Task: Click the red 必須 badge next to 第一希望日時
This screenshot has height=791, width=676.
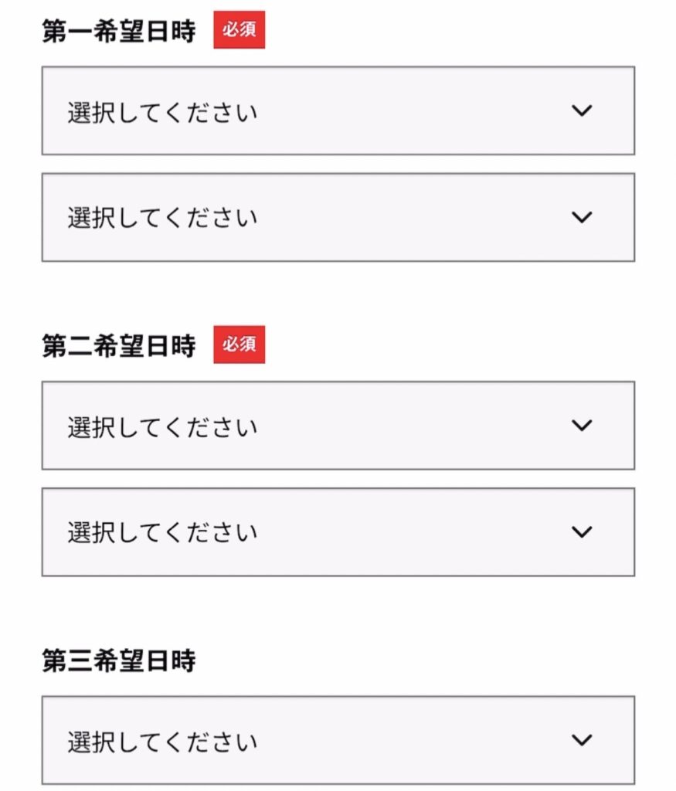Action: click(x=239, y=31)
